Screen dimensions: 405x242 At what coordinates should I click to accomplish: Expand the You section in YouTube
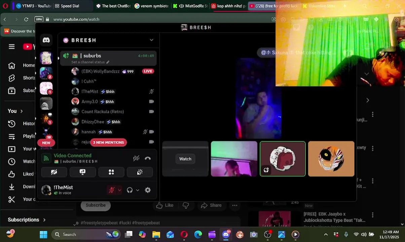(x=15, y=111)
